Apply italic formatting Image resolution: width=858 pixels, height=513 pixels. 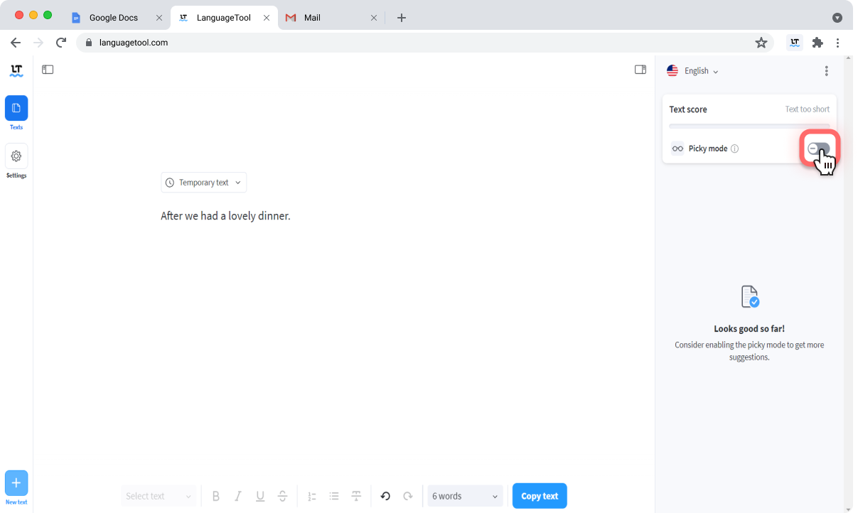pos(238,496)
